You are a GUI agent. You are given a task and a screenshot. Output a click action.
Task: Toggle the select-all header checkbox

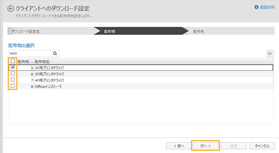(13, 61)
